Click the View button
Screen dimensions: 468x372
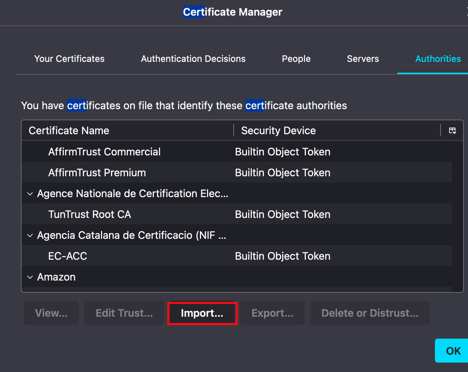point(51,313)
